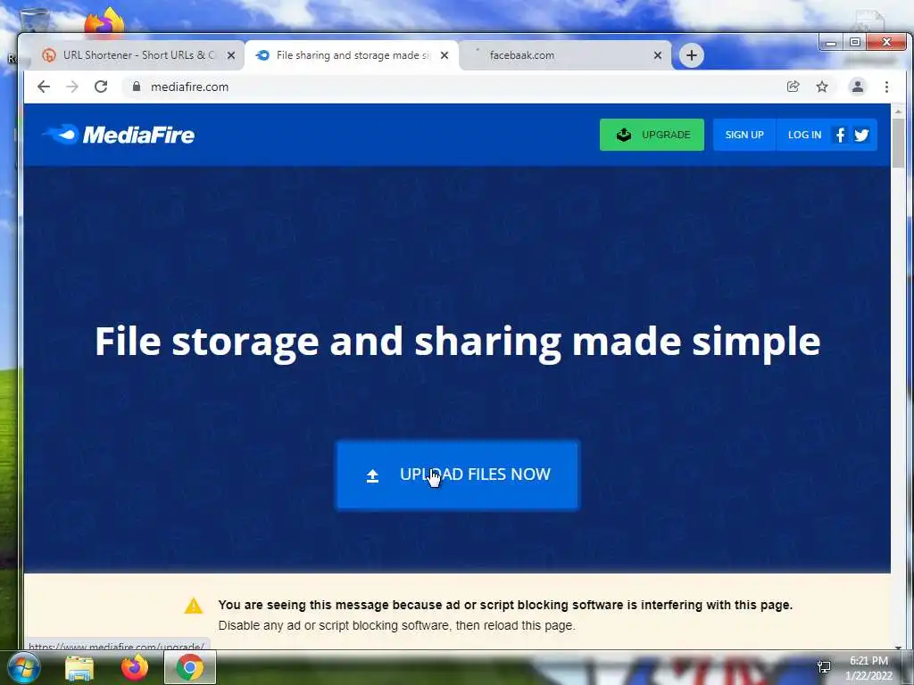The height and width of the screenshot is (685, 914).
Task: Click the mediafire.com address bar
Action: [x=452, y=87]
